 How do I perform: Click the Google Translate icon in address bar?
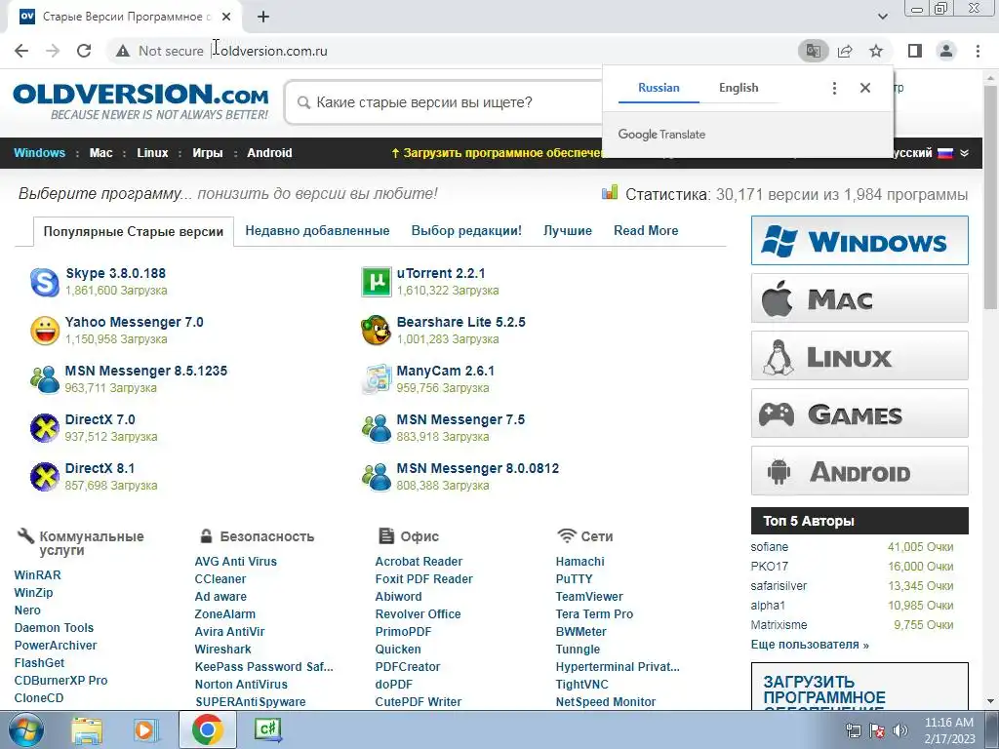click(x=813, y=51)
